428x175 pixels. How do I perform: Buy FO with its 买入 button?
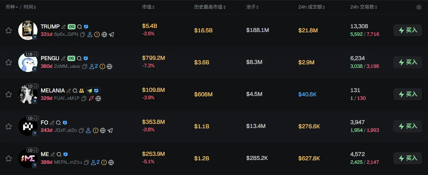pos(407,126)
